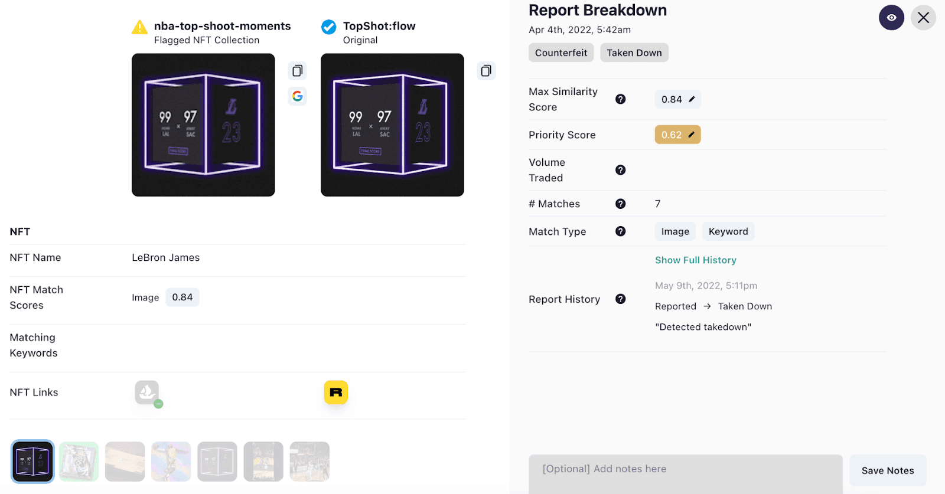The image size is (945, 494).
Task: Expand Show Full History
Action: [x=695, y=260]
